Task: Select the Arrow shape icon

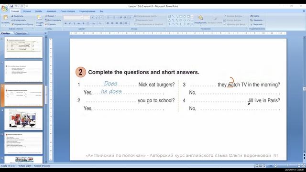Action: [177, 16]
